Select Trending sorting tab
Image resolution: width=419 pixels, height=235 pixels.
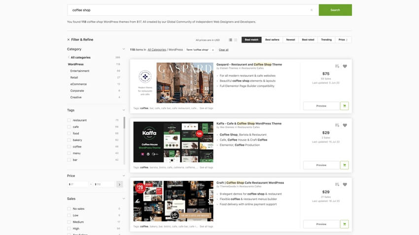[x=326, y=40]
